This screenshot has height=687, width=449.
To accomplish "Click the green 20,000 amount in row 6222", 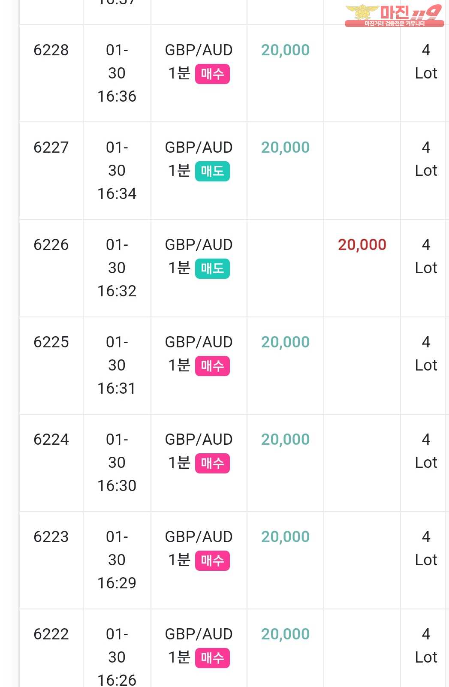I will point(285,634).
